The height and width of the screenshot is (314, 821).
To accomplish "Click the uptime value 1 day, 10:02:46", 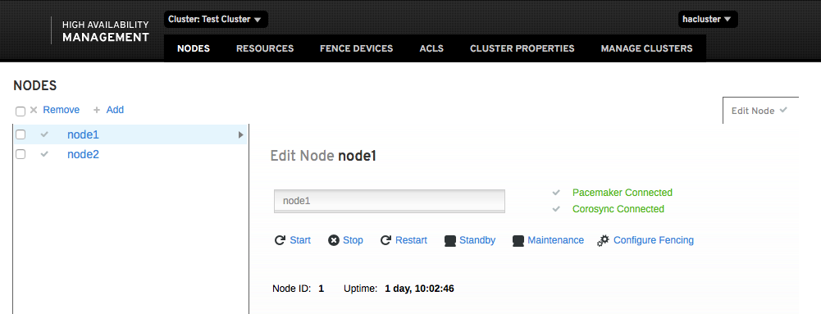I will pyautogui.click(x=419, y=289).
